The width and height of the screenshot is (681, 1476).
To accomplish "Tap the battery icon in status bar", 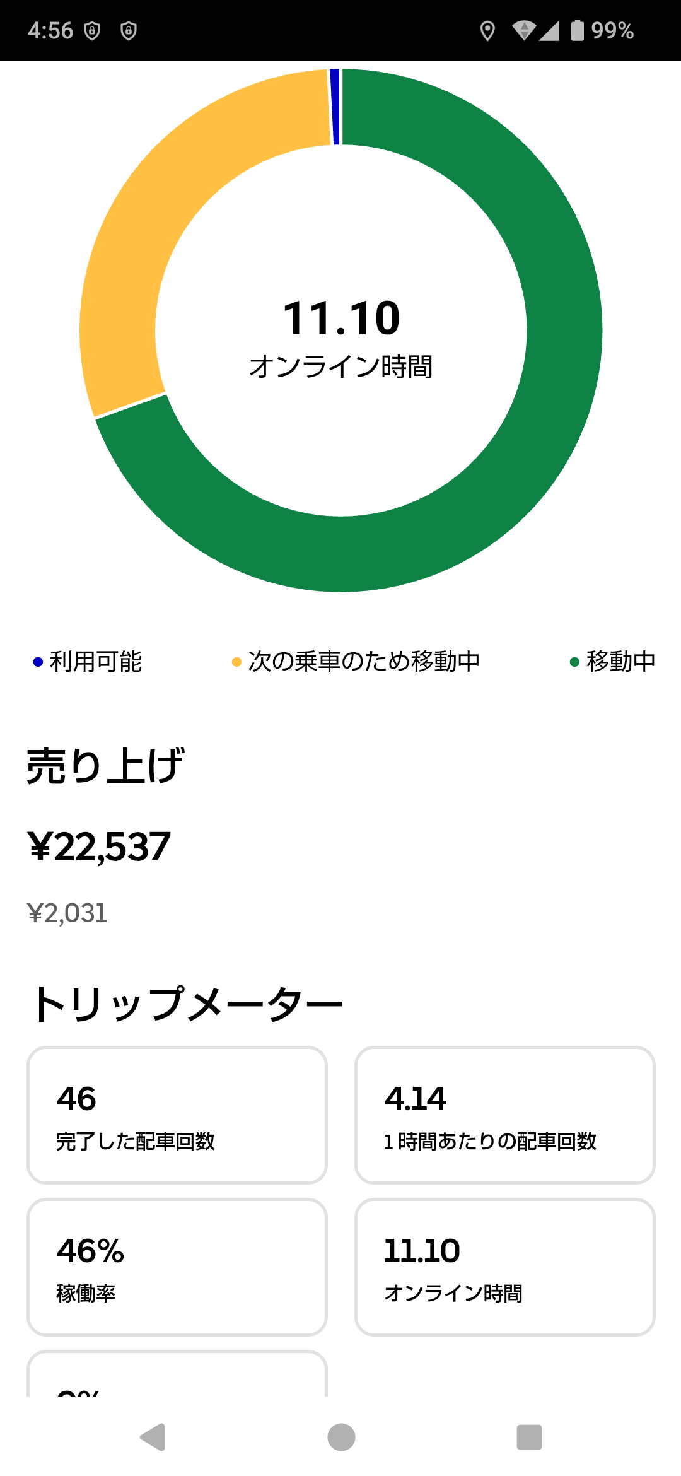I will tap(577, 30).
